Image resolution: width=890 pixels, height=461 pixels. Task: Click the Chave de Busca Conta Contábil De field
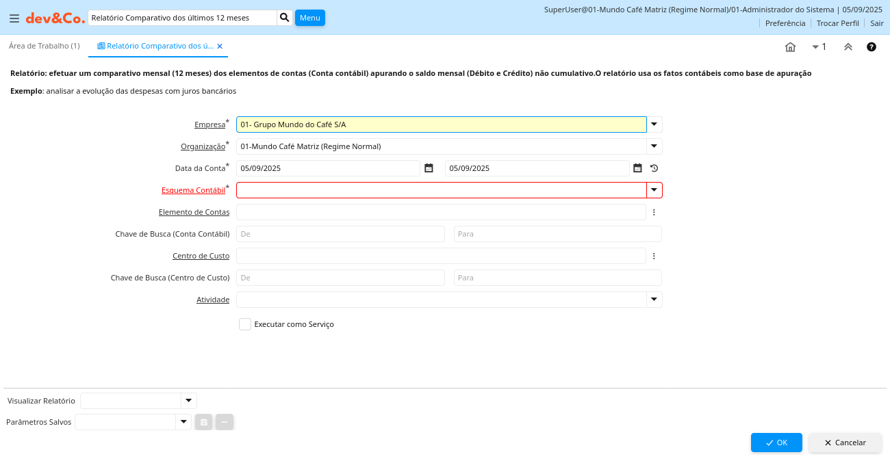pyautogui.click(x=340, y=234)
